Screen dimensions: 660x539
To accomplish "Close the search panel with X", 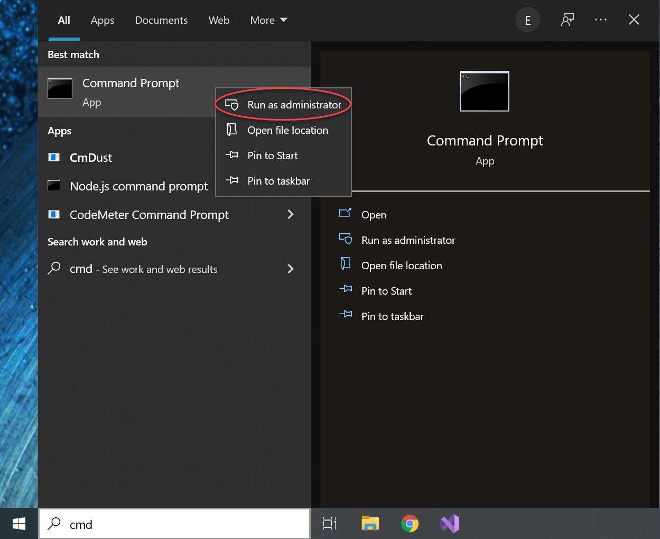I will click(x=634, y=20).
